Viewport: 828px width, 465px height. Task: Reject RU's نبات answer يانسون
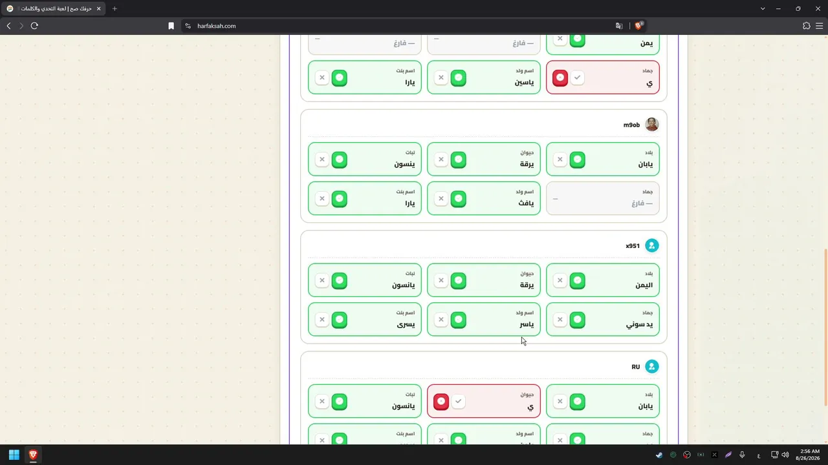click(x=322, y=402)
